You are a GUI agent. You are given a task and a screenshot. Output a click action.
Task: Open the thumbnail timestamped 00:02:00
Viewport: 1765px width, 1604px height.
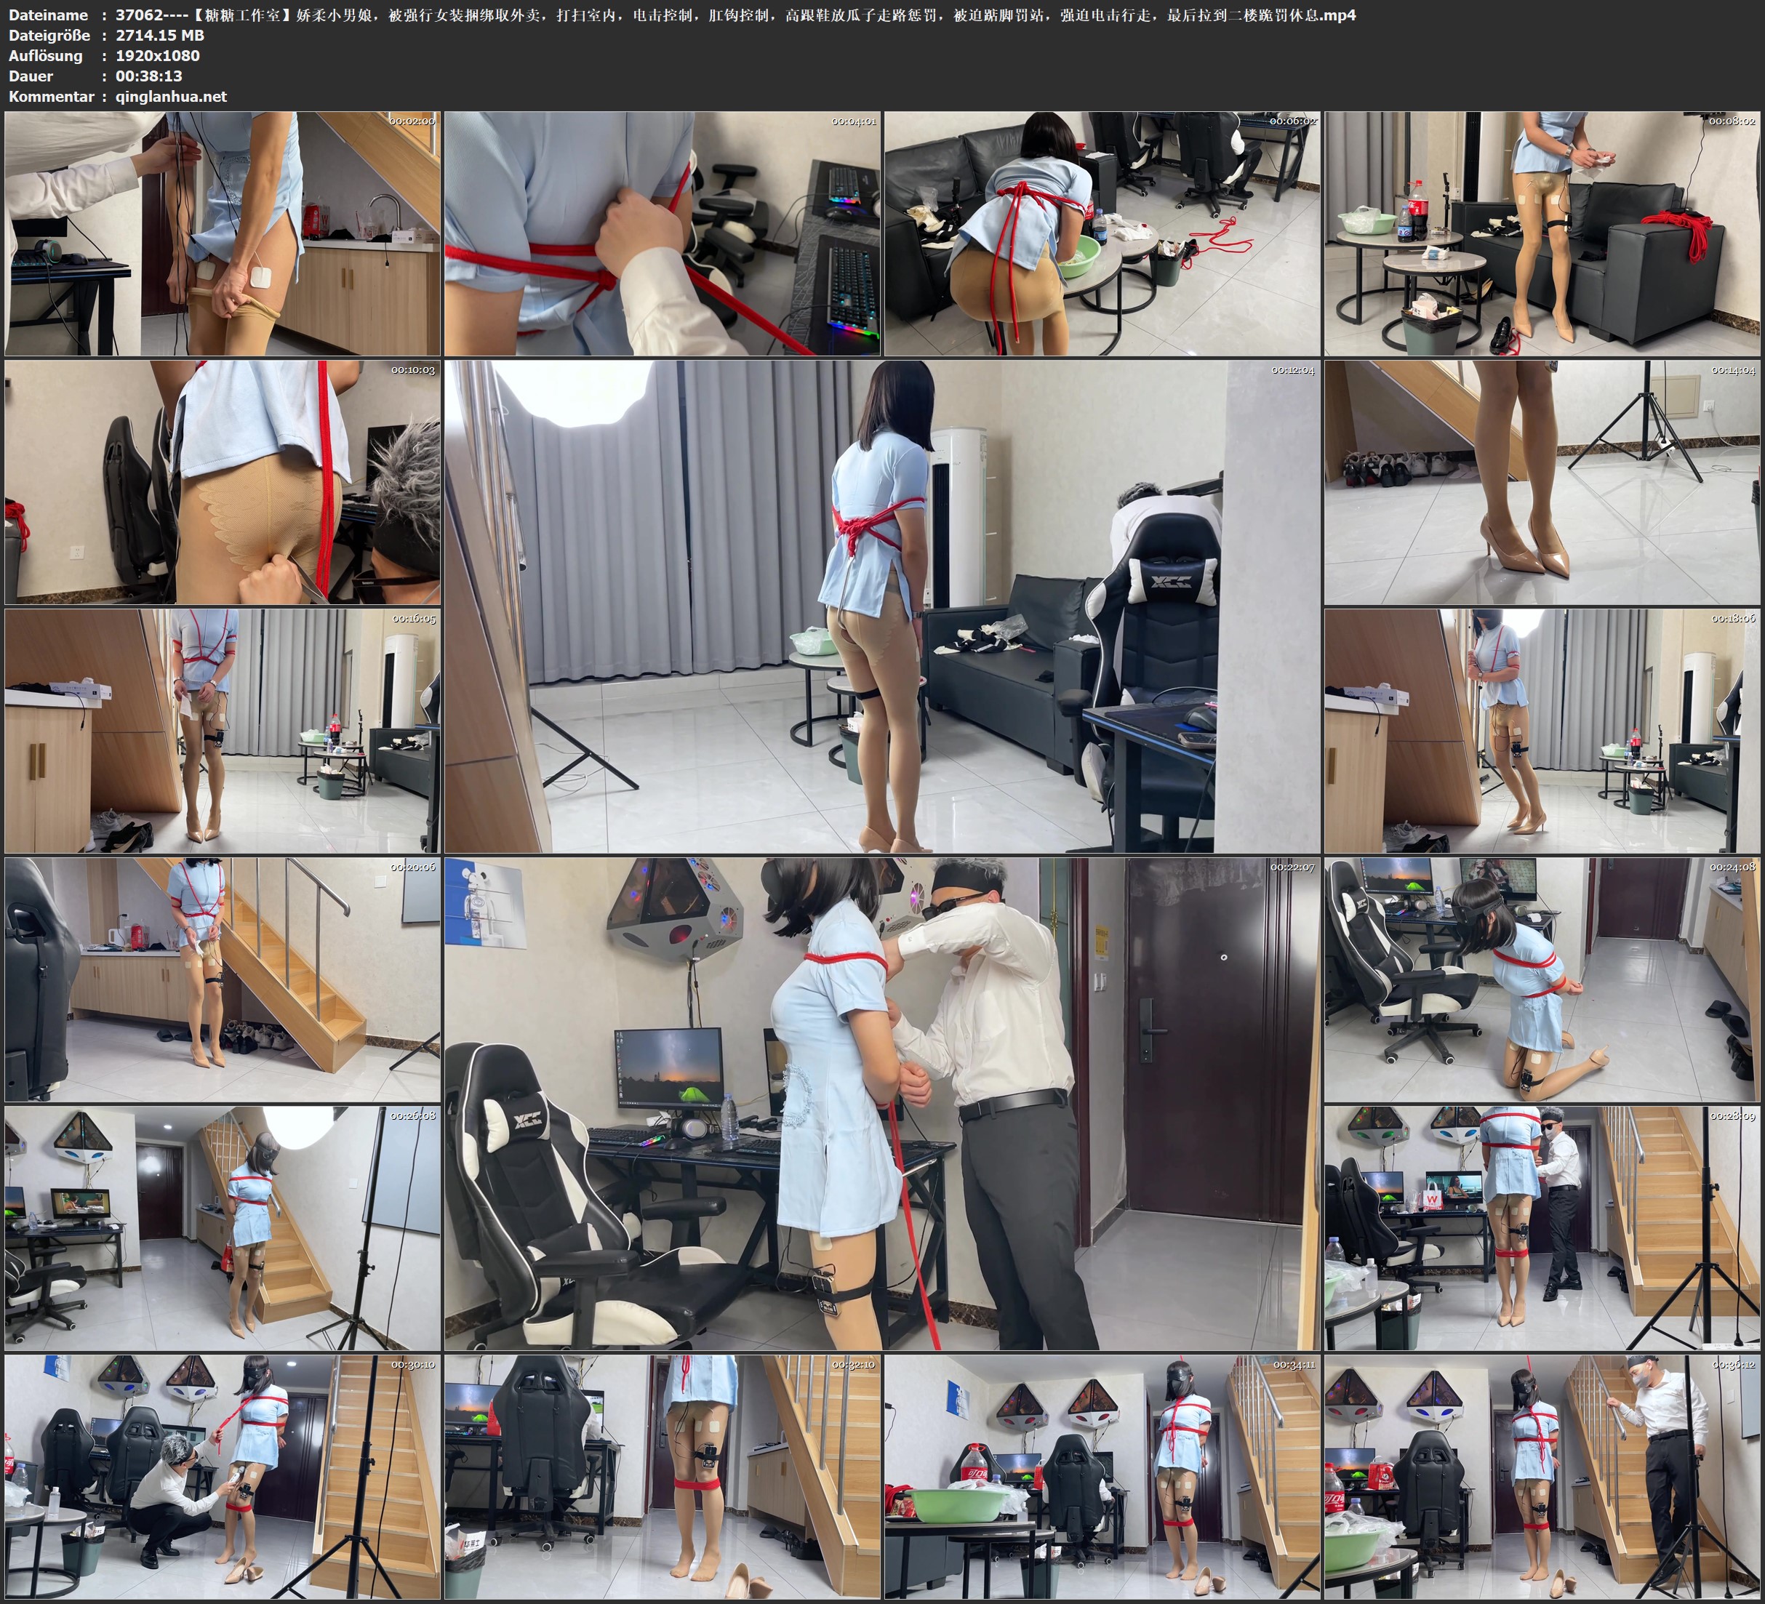(223, 234)
